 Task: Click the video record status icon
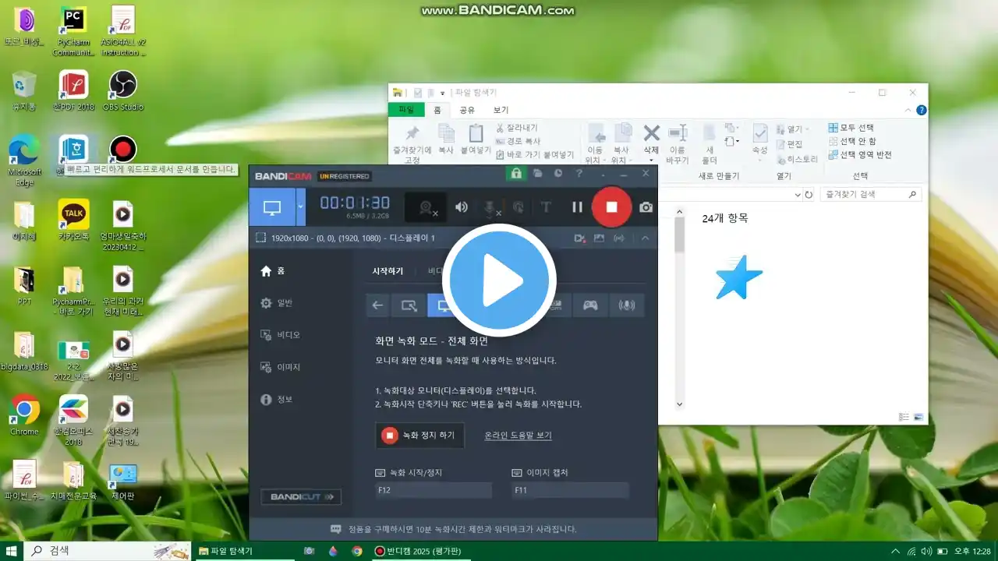coord(579,238)
